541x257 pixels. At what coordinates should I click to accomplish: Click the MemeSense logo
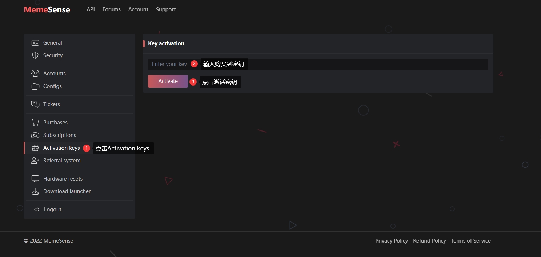[x=47, y=10]
